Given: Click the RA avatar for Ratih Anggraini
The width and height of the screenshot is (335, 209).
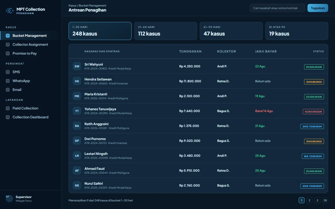Looking at the screenshot, I should click(77, 126).
